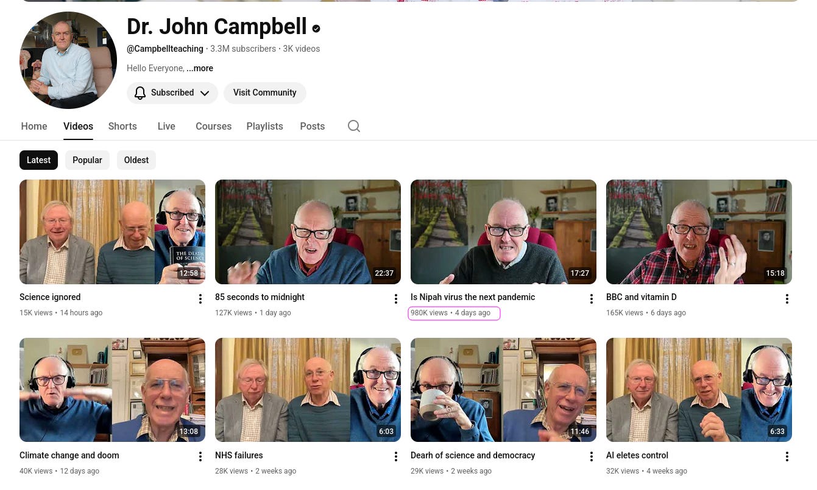Open options menu for 85 seconds to midnight

click(395, 299)
